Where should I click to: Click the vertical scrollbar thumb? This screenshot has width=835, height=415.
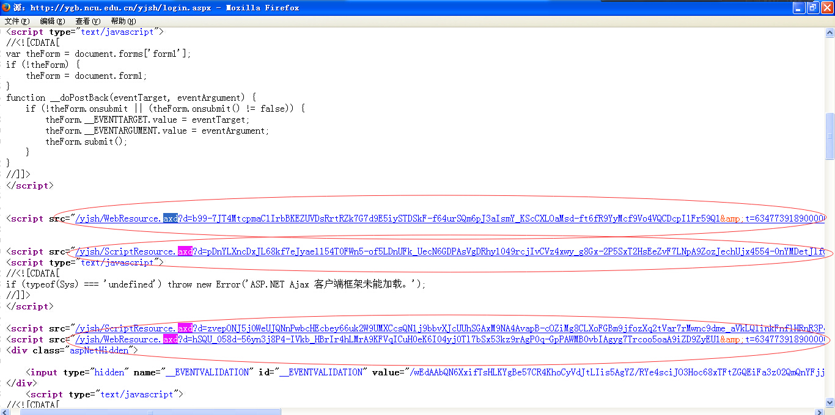click(x=830, y=136)
